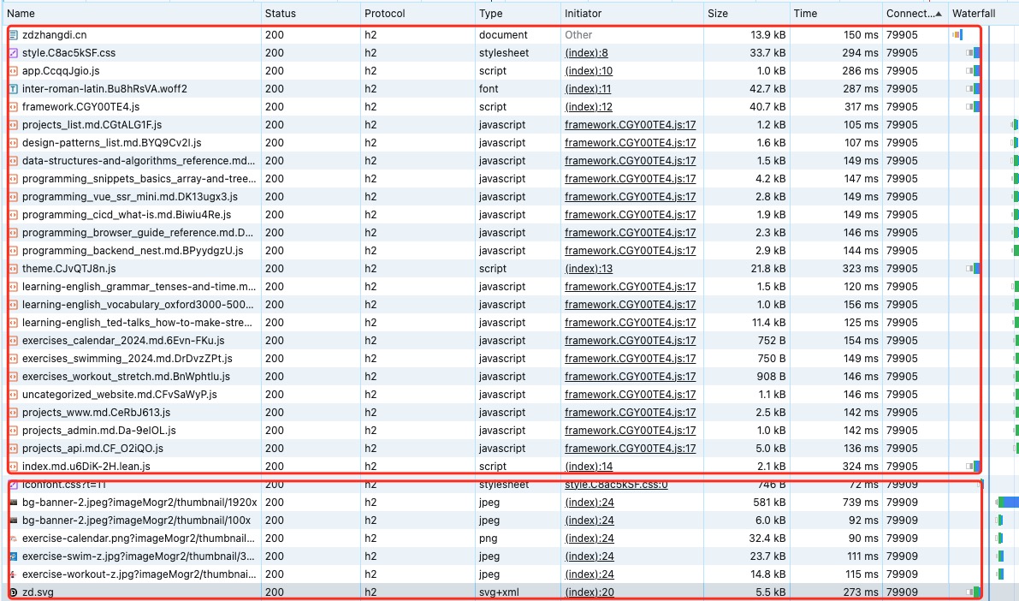Click the stylesheet icon for style.C8ac5kSF.css

pos(14,53)
